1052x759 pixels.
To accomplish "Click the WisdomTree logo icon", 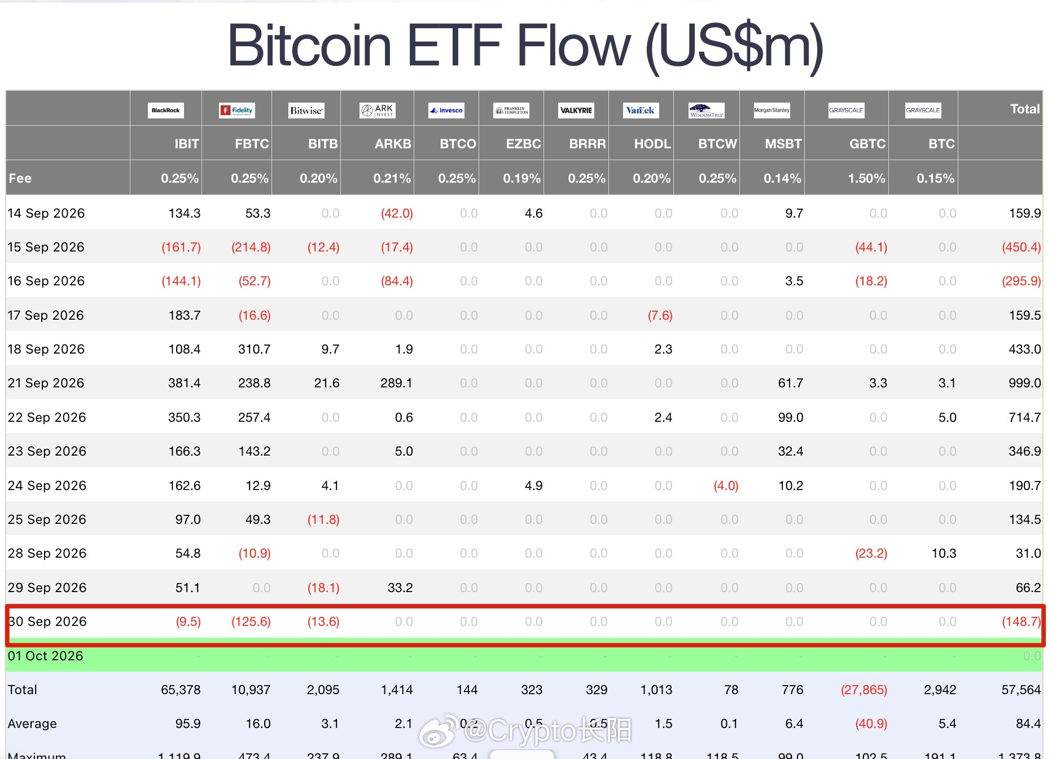I will point(707,110).
